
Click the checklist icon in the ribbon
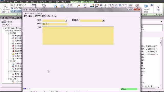44,6
